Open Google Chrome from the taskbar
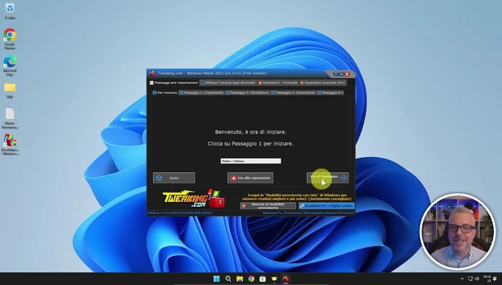This screenshot has width=502, height=285. click(x=251, y=279)
